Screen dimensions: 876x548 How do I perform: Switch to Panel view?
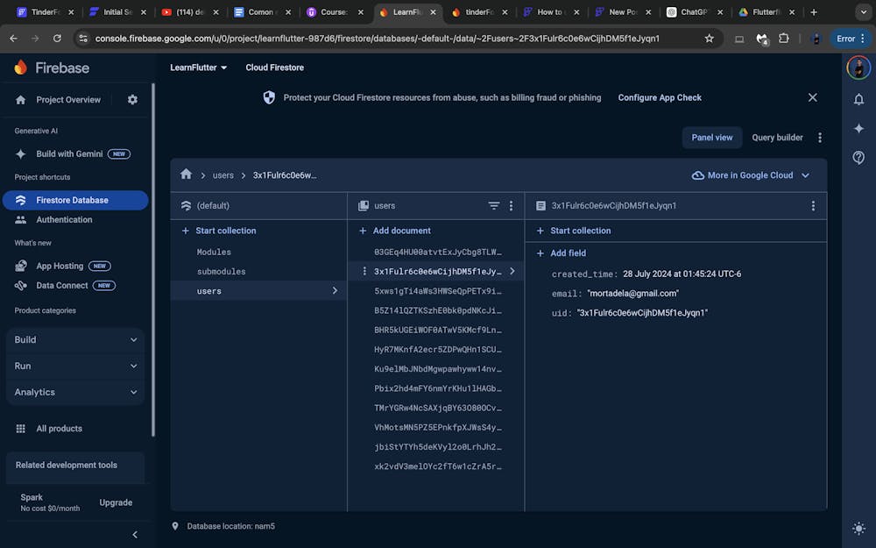coord(711,138)
